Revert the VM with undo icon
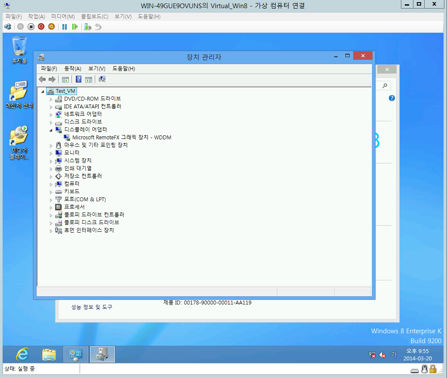This screenshot has width=447, height=378. (98, 27)
